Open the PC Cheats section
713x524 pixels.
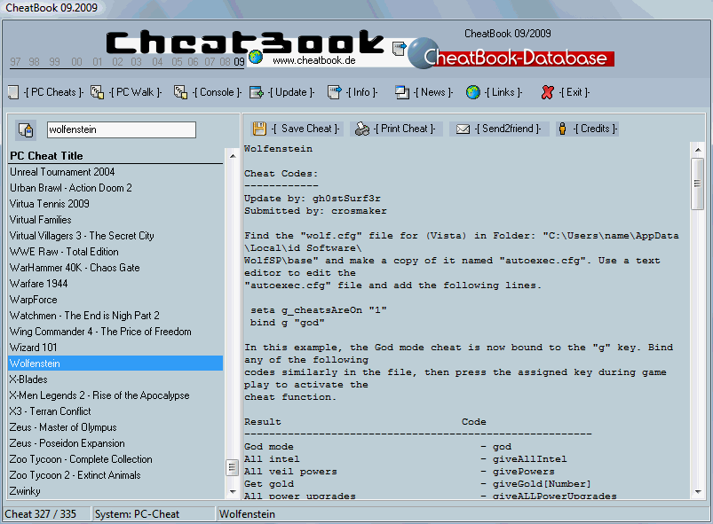(53, 92)
